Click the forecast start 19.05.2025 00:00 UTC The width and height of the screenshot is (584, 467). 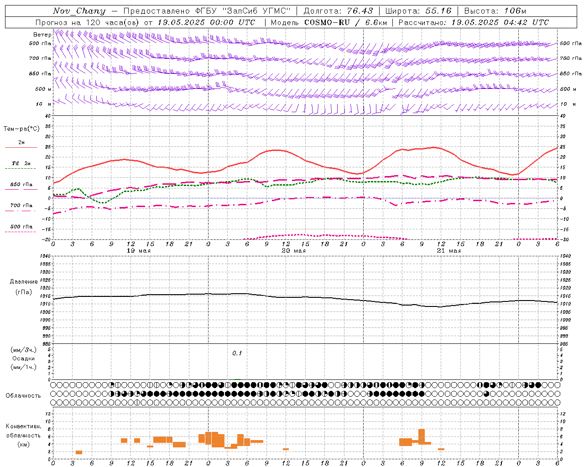coord(206,22)
